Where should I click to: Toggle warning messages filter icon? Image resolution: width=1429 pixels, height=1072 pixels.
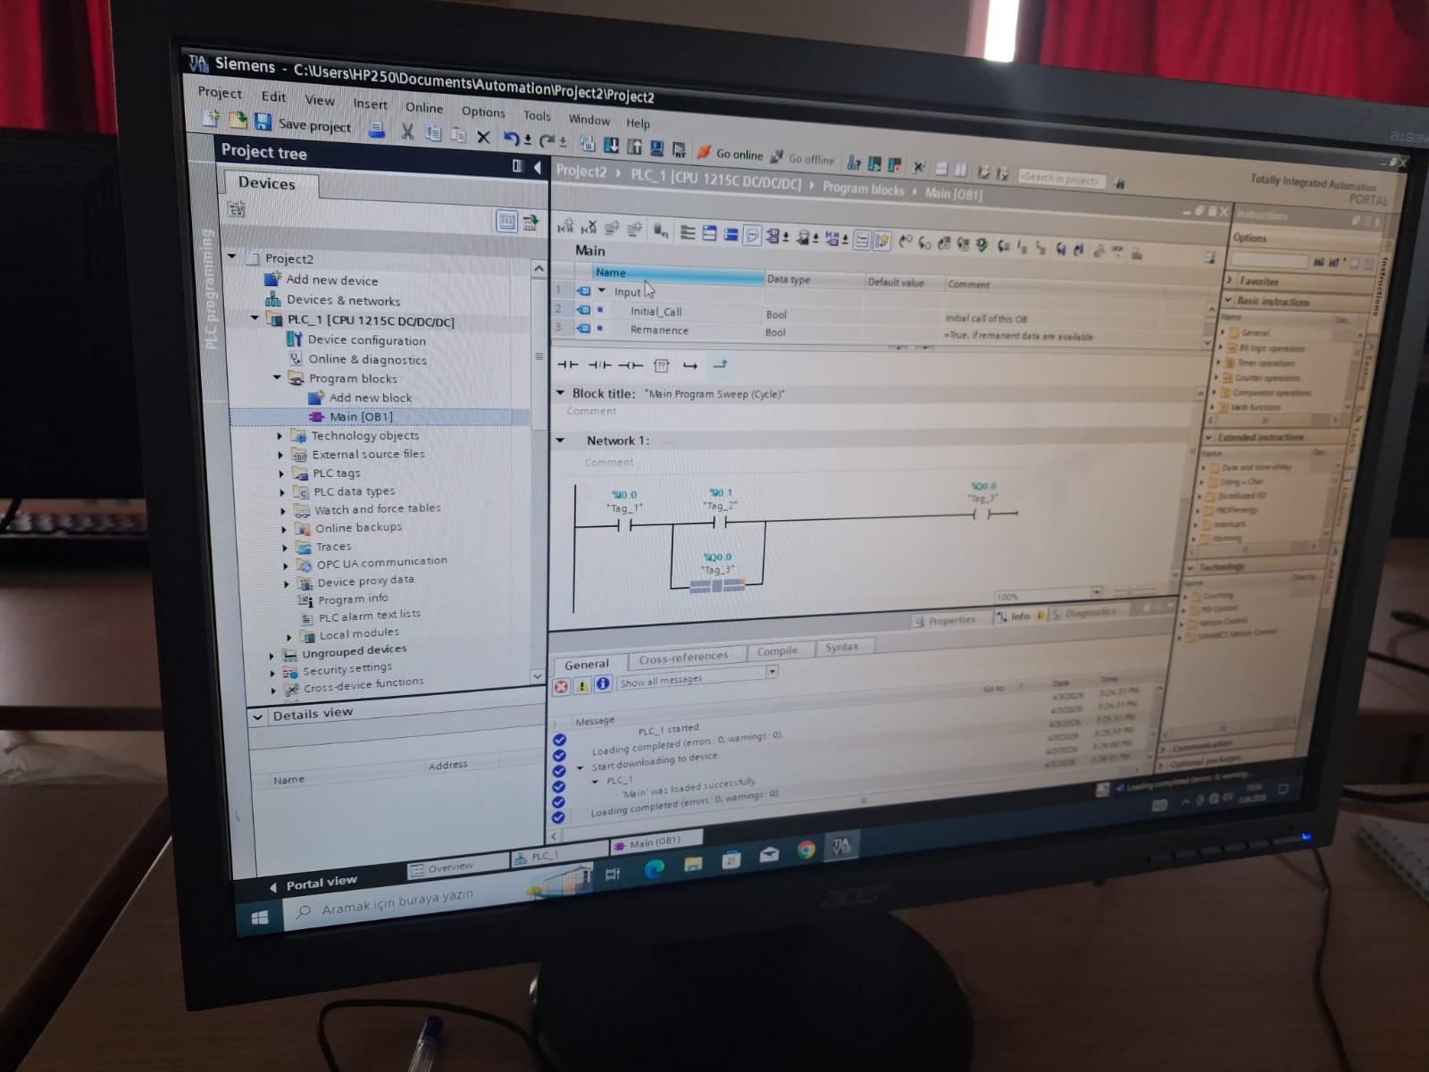point(582,685)
